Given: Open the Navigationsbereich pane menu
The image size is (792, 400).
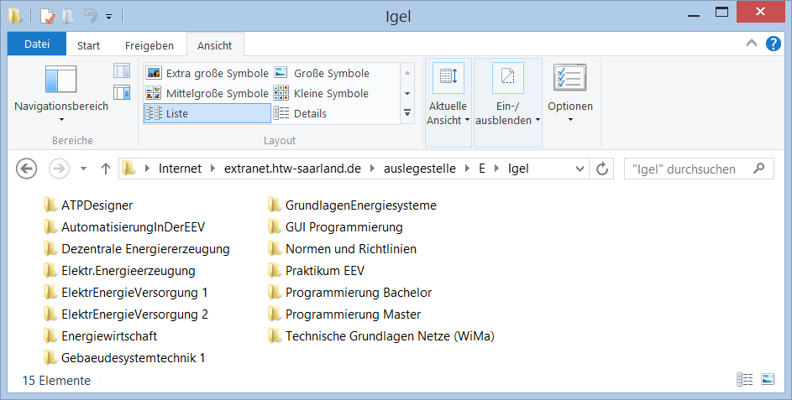Looking at the screenshot, I should [x=61, y=92].
